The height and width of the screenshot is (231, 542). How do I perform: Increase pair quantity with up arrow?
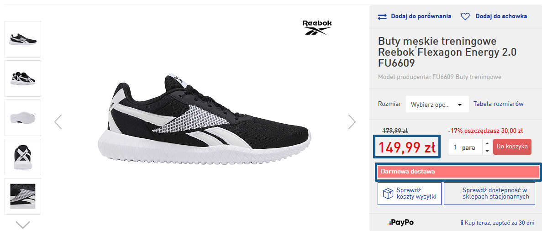click(487, 143)
